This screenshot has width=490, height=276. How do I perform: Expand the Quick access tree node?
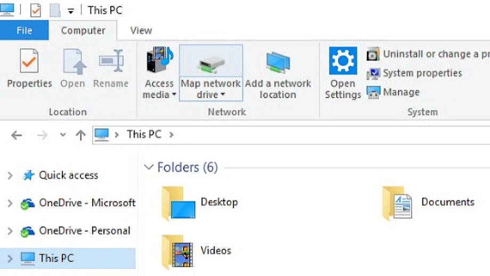pos(10,175)
